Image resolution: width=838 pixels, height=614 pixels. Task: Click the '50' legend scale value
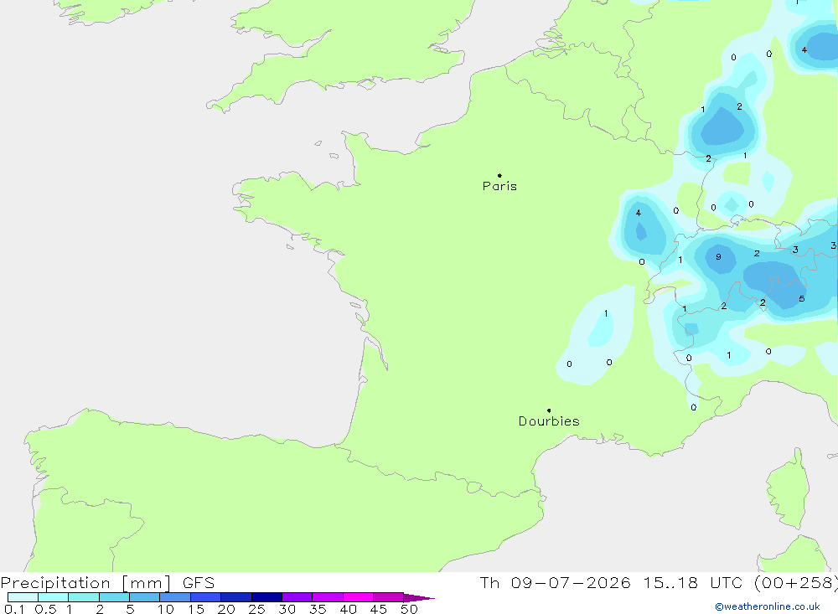(410, 609)
